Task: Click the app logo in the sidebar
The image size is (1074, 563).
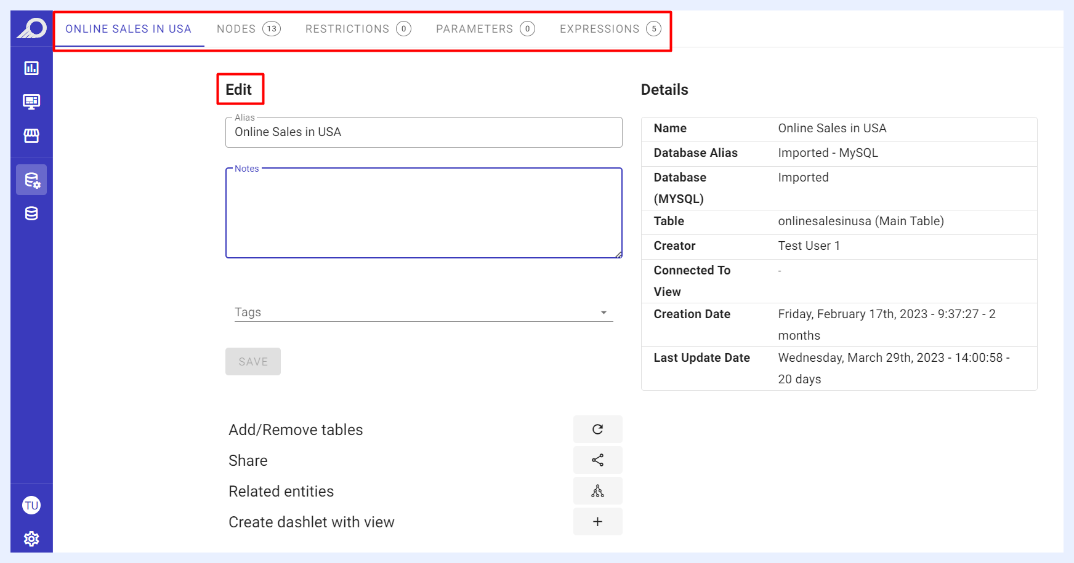Action: point(31,28)
